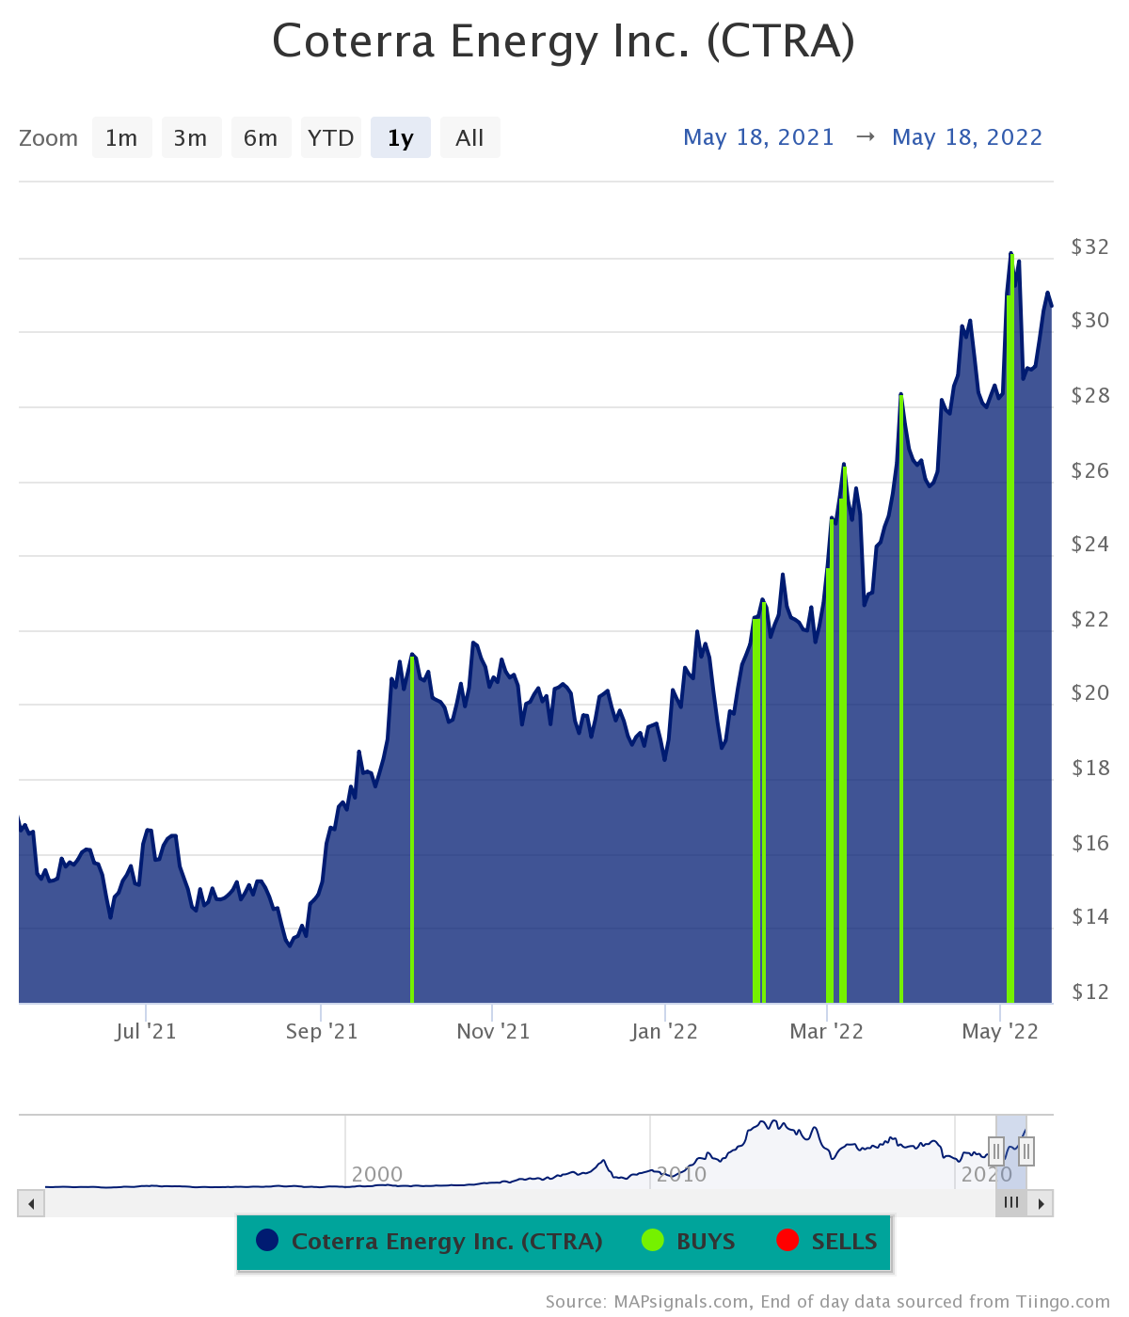Click the Jul '21 x-axis label
This screenshot has height=1317, width=1129.
pos(146,1032)
